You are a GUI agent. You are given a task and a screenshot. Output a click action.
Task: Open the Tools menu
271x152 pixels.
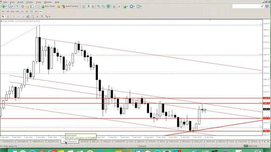coord(39,2)
